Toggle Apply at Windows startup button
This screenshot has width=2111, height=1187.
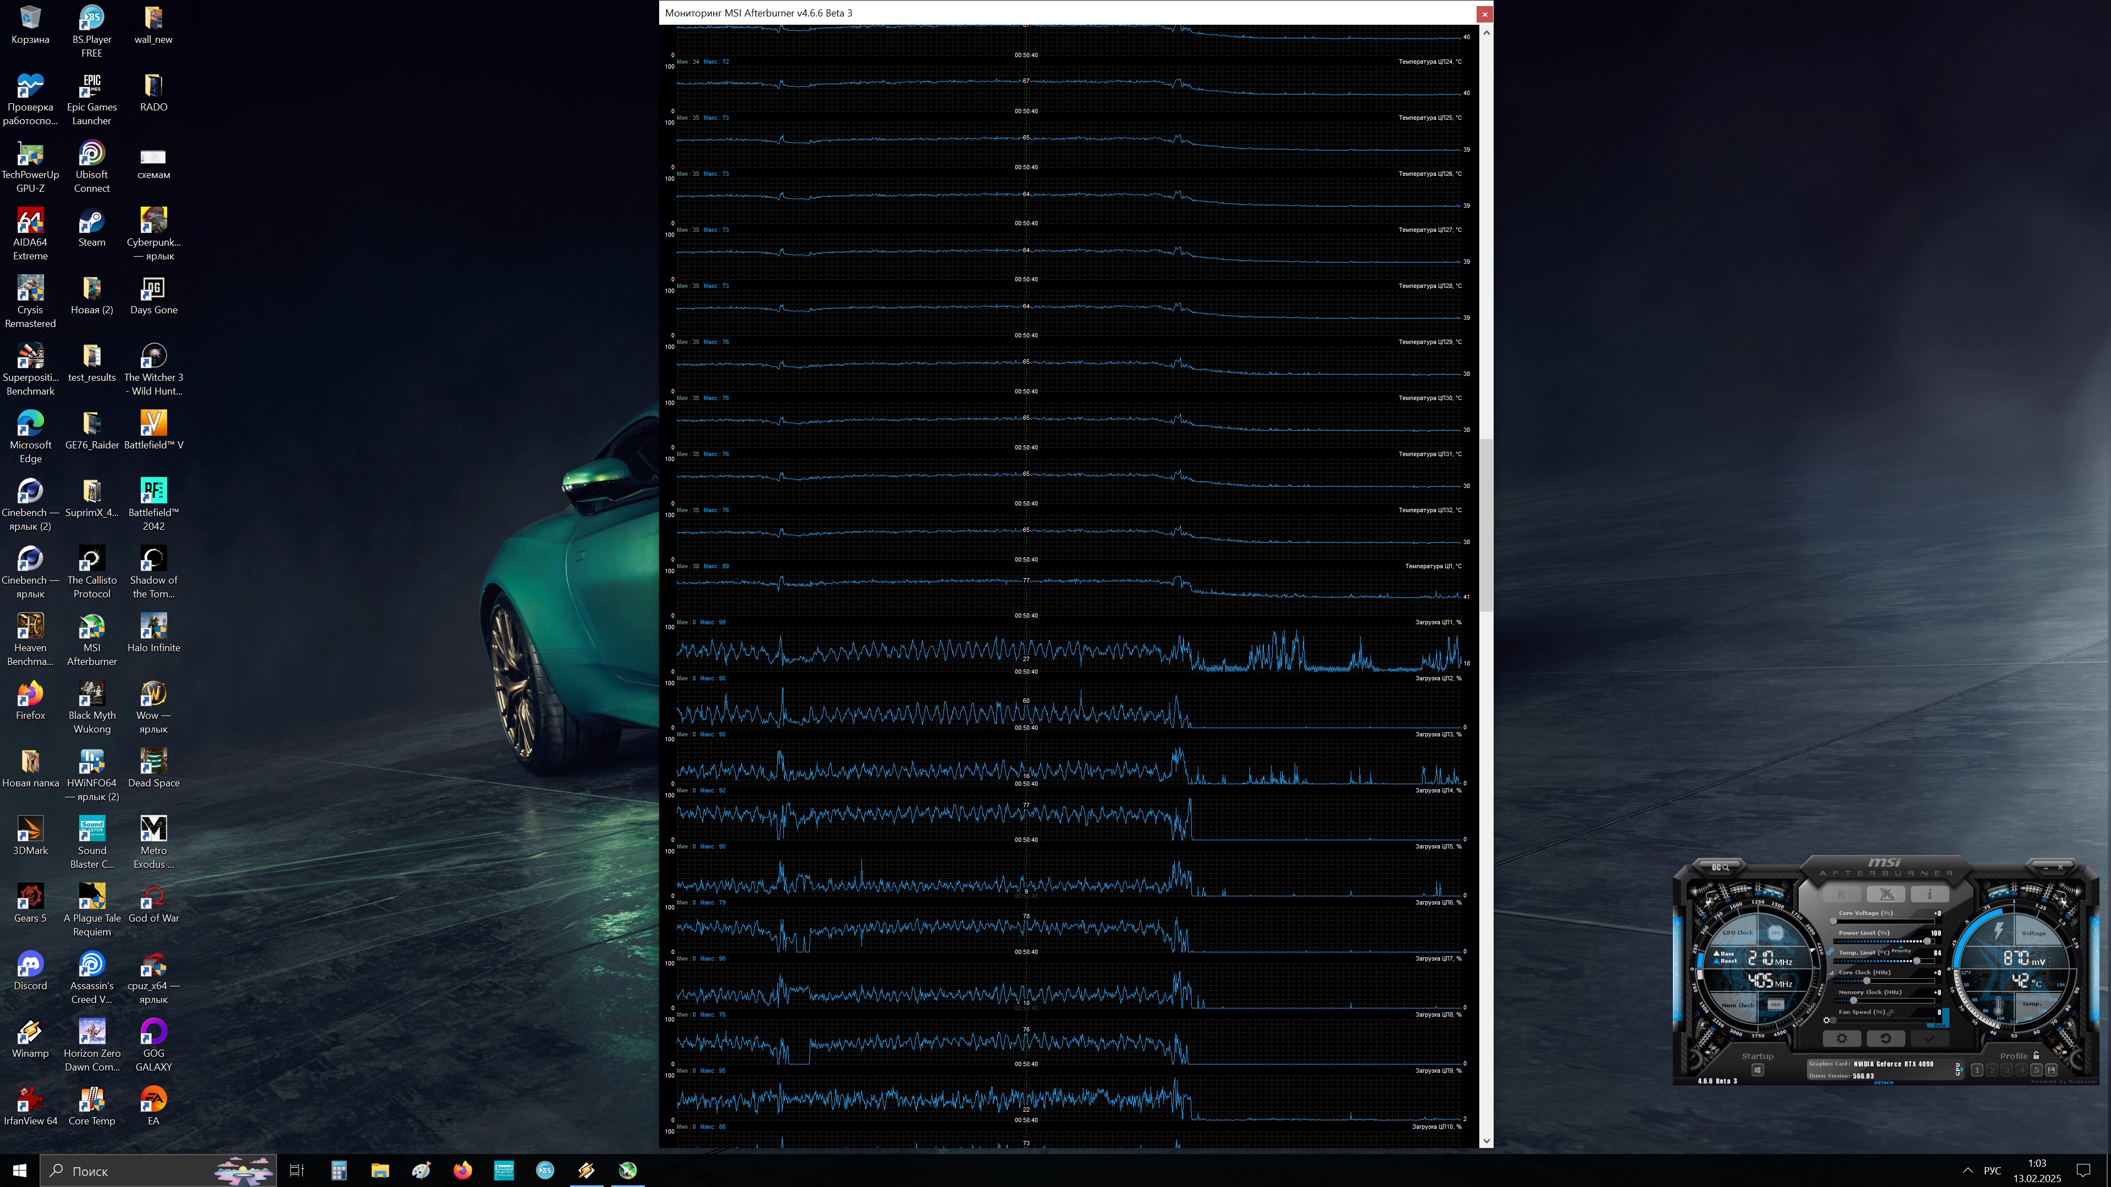[x=1758, y=1070]
